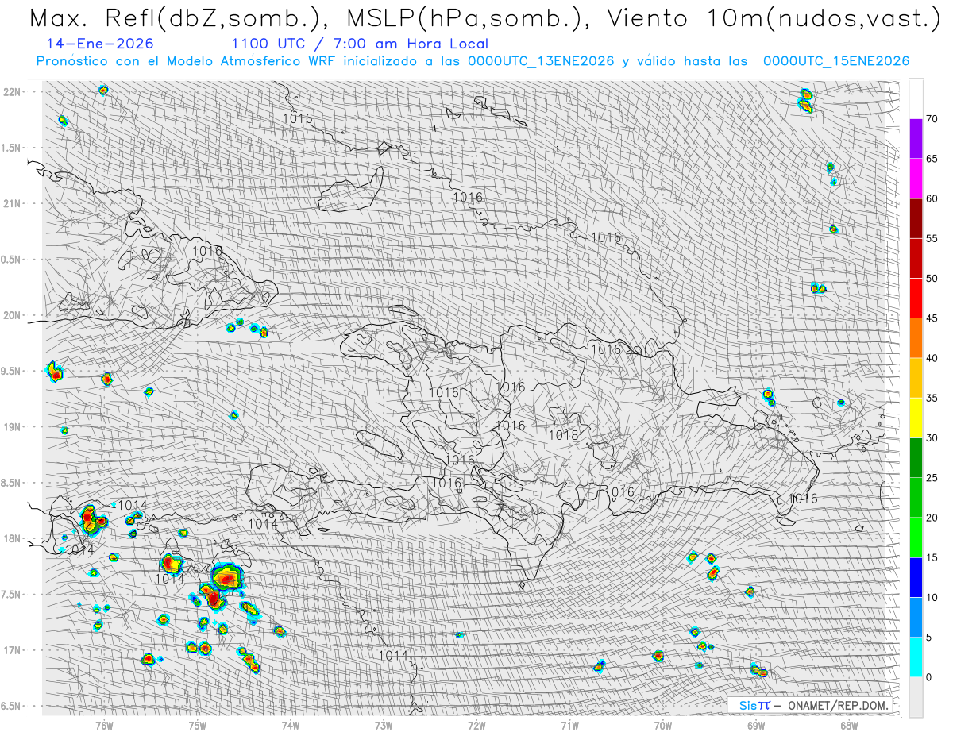Click the colorbar value label '55'

(932, 238)
